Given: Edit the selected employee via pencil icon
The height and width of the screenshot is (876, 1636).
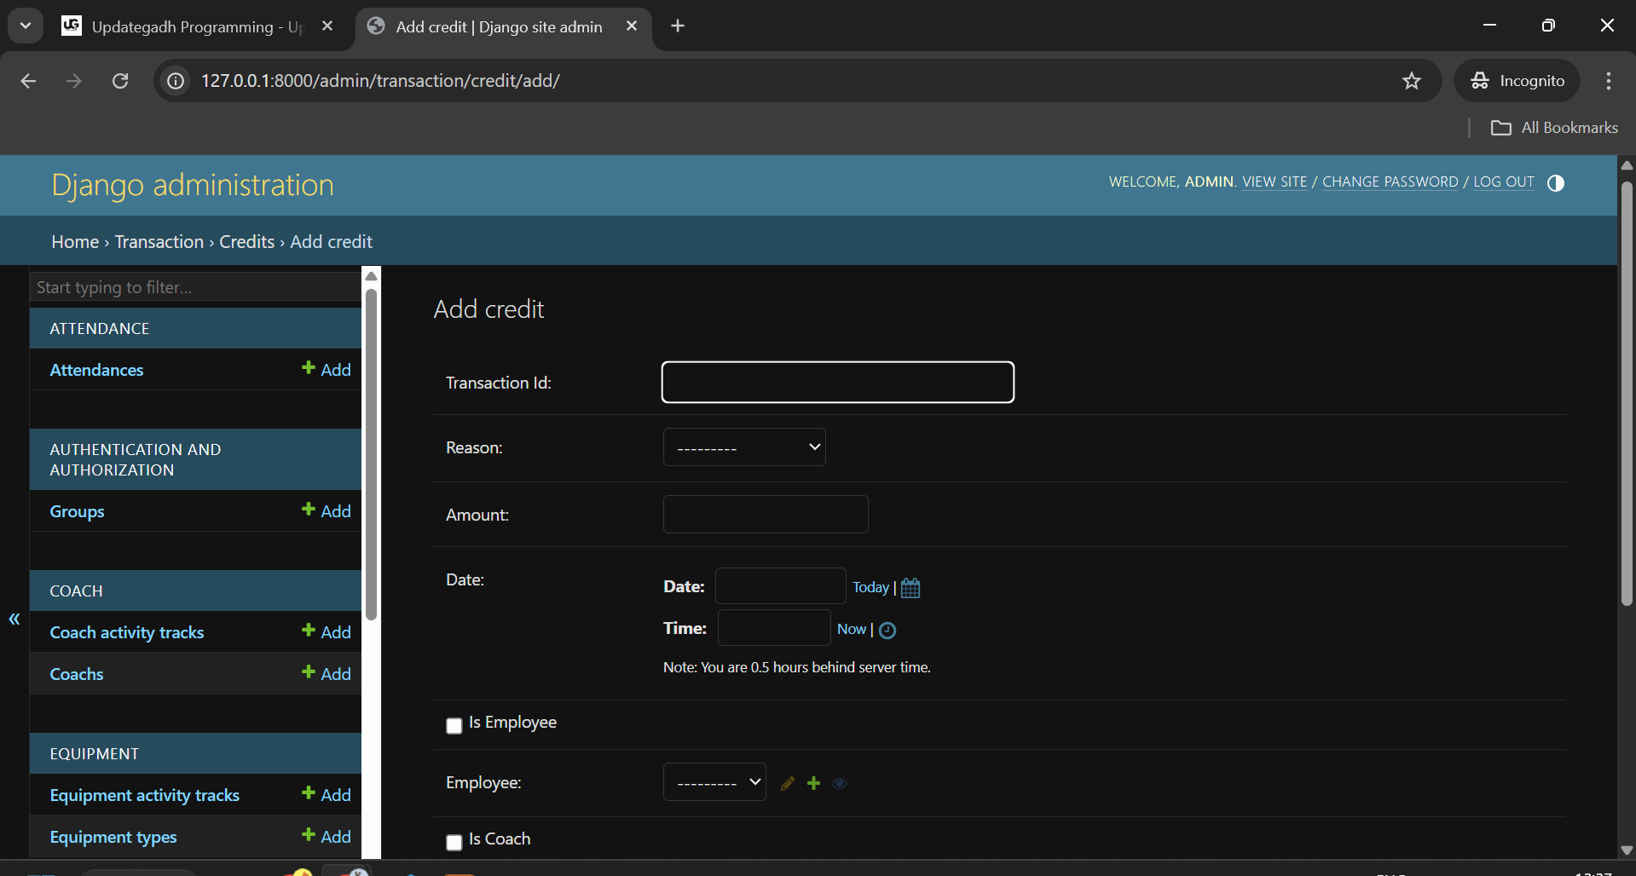Looking at the screenshot, I should [x=787, y=782].
